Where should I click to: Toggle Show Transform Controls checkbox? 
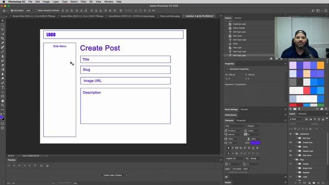(36, 10)
